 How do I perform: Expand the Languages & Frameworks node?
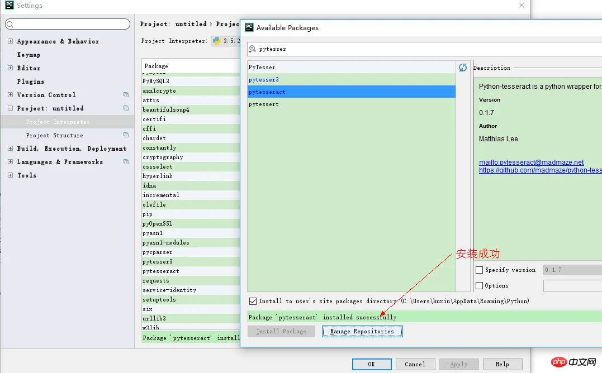click(11, 162)
